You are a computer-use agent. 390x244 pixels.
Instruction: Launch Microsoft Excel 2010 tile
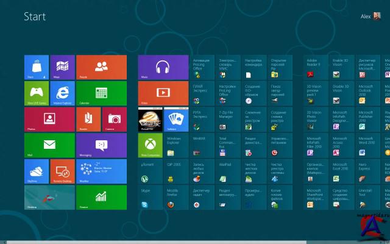[x=342, y=171]
